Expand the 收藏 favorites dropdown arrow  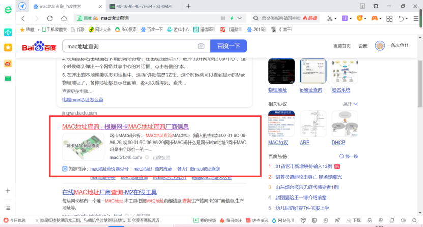tap(38, 30)
